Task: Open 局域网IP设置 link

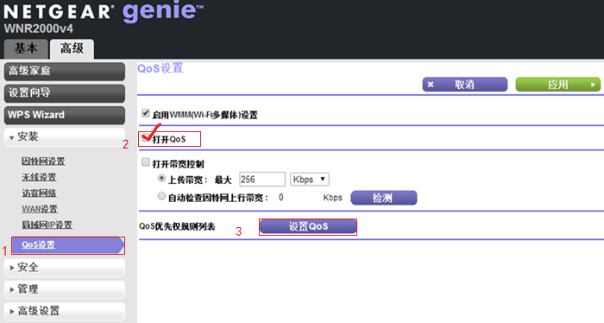Action: (47, 225)
